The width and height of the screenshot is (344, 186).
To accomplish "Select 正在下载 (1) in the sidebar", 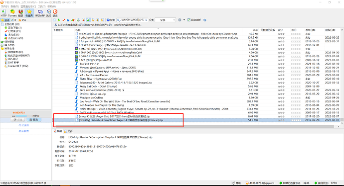I will click(x=15, y=28).
